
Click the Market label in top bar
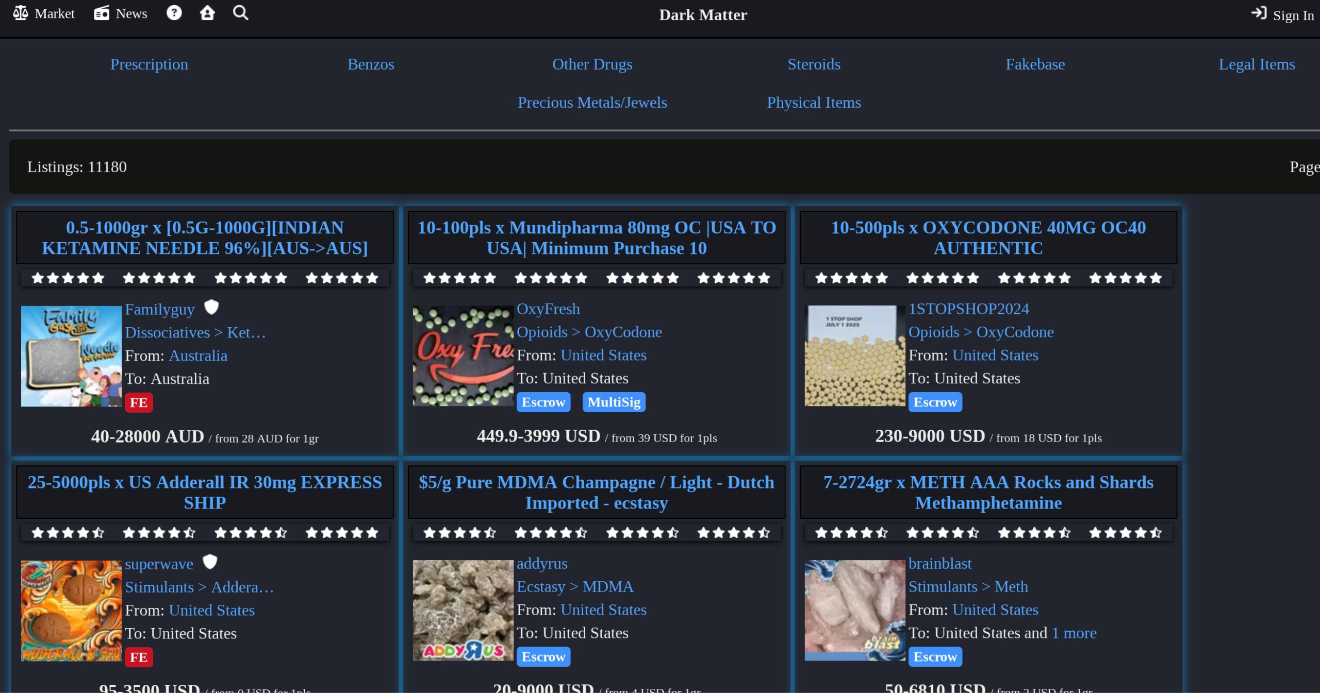[x=55, y=13]
